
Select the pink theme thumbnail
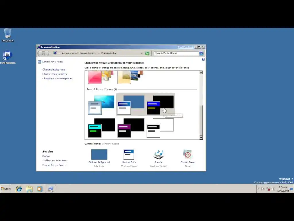101,77
